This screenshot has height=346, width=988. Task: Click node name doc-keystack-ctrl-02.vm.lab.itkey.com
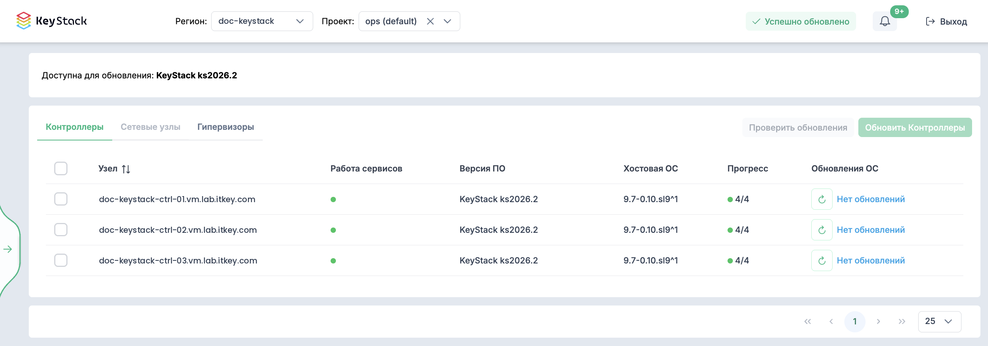[178, 230]
